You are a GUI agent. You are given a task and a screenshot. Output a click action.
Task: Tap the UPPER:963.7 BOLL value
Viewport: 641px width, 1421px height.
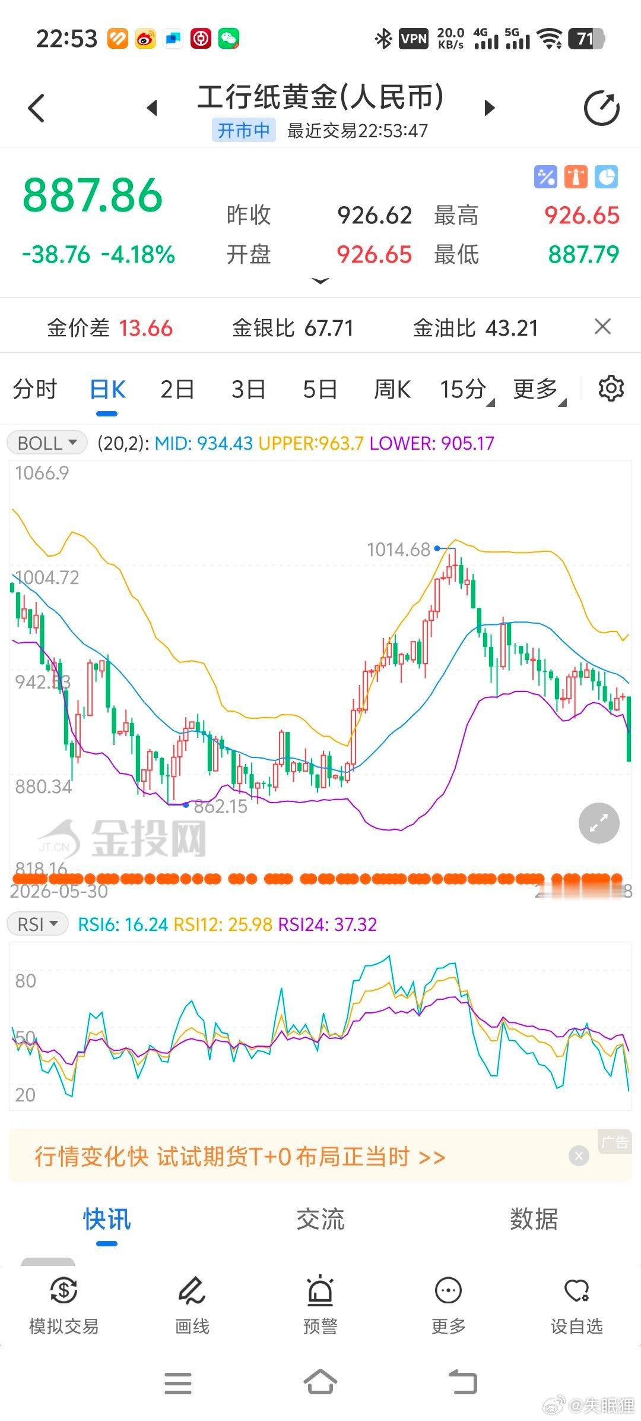click(311, 443)
